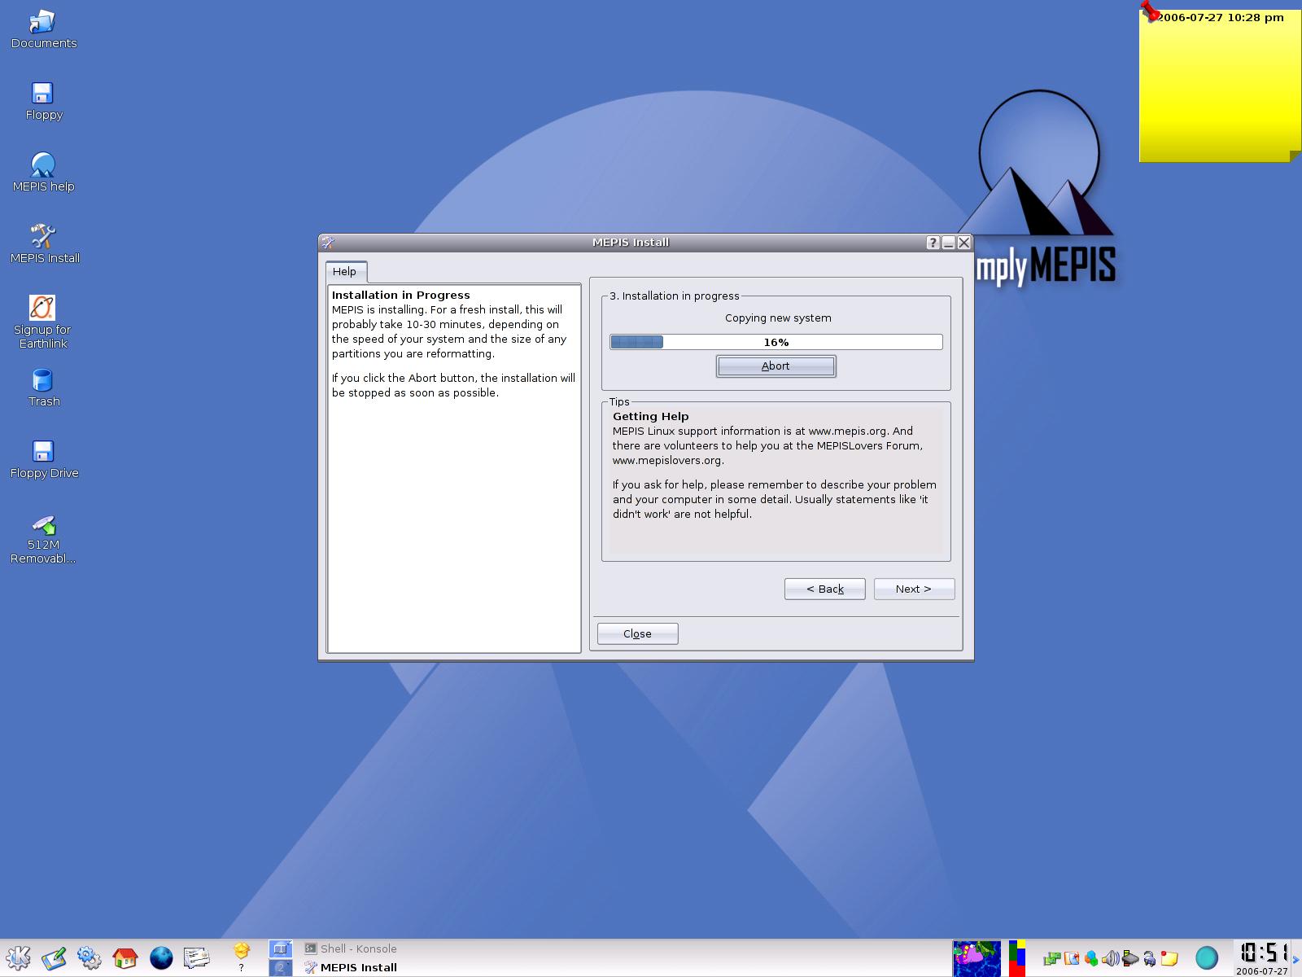Screen dimensions: 1302x977
Task: Open the MEPIS help desktop icon
Action: (x=43, y=173)
